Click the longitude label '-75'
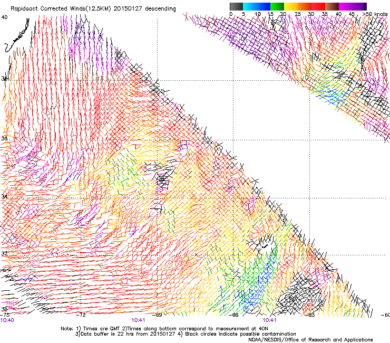Viewport: 390px width, 343px height. [5, 315]
